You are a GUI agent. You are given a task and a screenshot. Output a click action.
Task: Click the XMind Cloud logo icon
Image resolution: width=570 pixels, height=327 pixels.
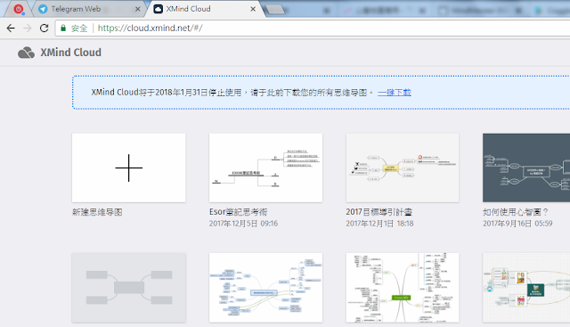(26, 53)
